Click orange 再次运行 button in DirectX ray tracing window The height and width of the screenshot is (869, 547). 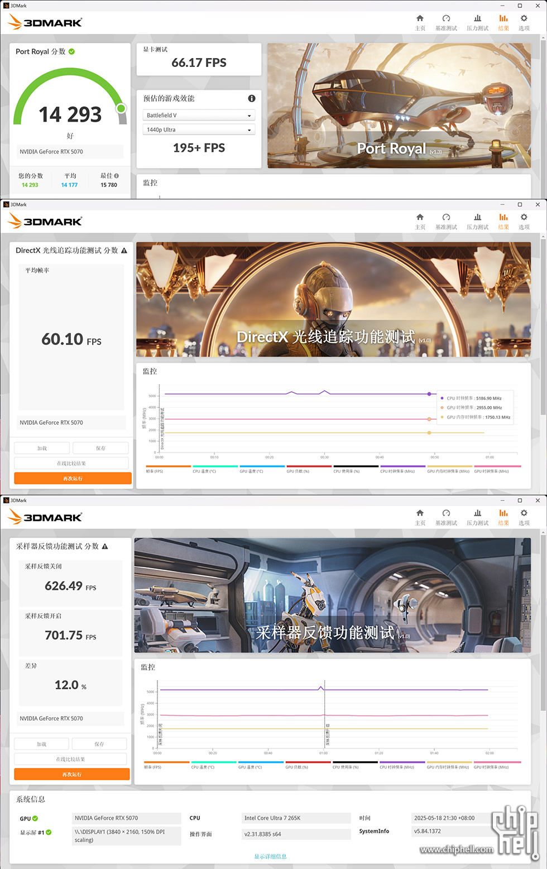73,478
